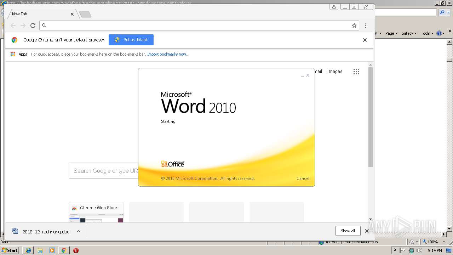Open the Chrome Web Store thumbnail
The image size is (453, 255).
[x=96, y=212]
